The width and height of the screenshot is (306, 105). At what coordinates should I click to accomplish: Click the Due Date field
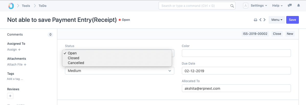click(236, 71)
